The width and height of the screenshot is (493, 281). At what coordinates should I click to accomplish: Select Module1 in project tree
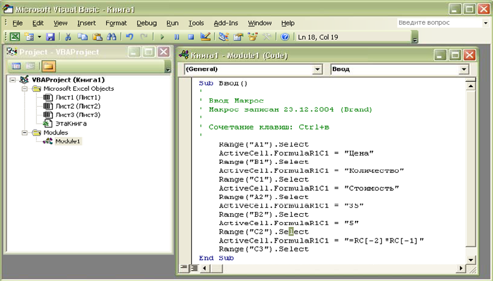(67, 141)
